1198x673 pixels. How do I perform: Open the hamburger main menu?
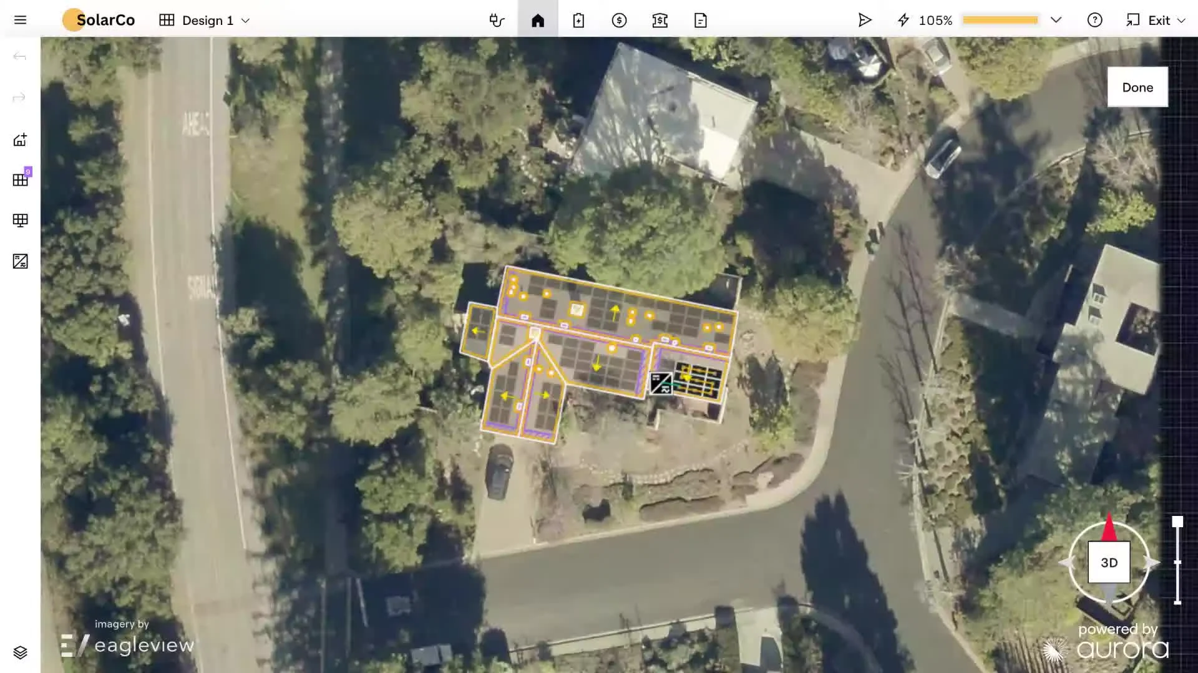(x=20, y=20)
